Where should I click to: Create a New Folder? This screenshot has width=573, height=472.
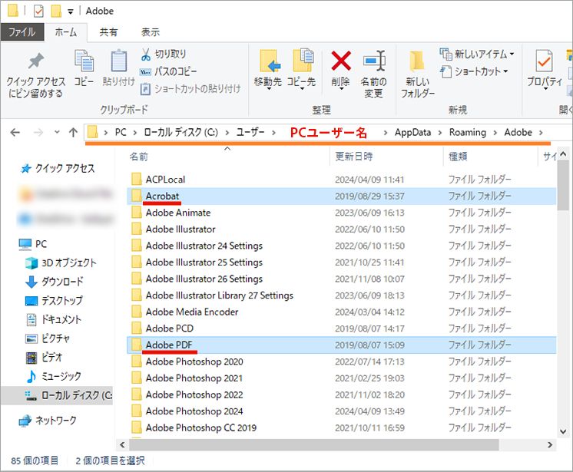click(418, 74)
